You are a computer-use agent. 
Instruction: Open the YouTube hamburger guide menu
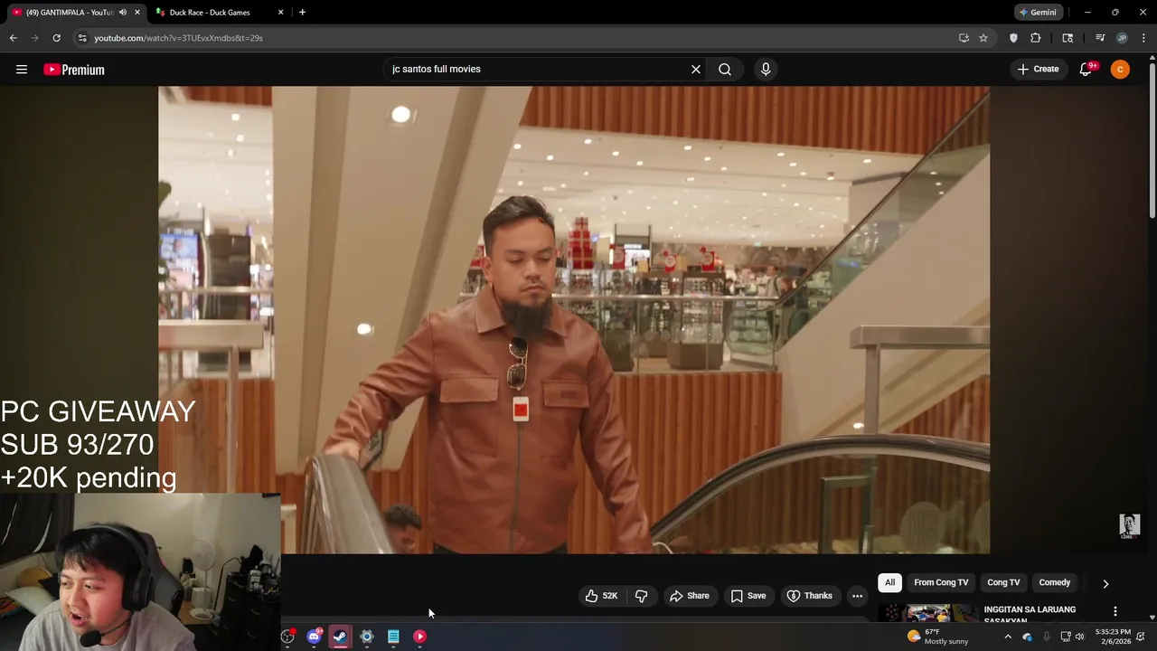pyautogui.click(x=22, y=70)
